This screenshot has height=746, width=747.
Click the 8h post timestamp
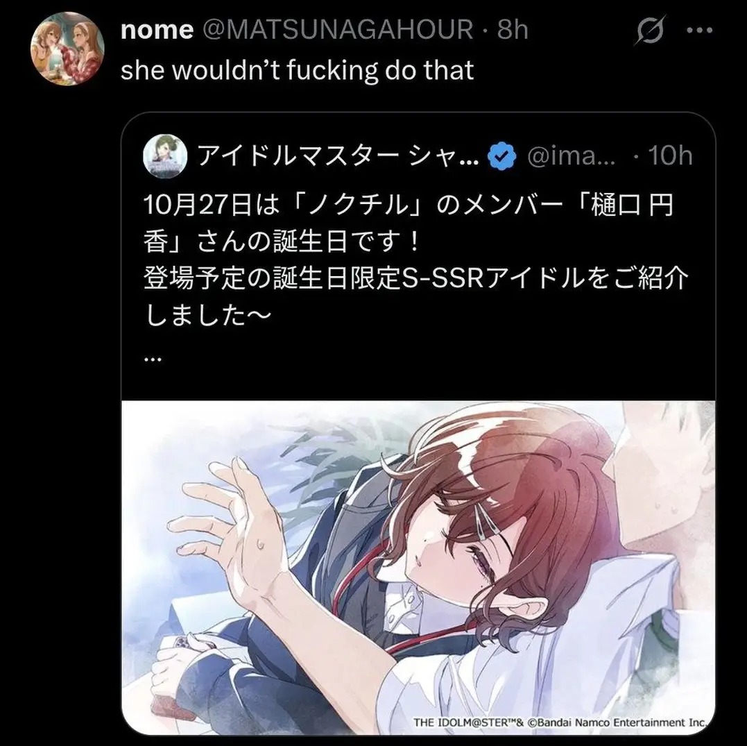coord(513,30)
